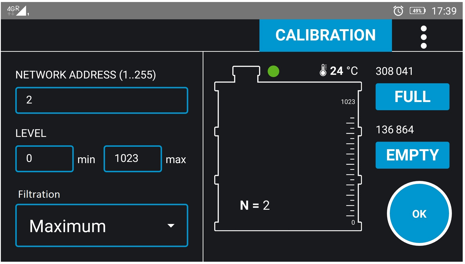Image resolution: width=465 pixels, height=264 pixels.
Task: Click the green status indicator dot
Action: coord(273,71)
